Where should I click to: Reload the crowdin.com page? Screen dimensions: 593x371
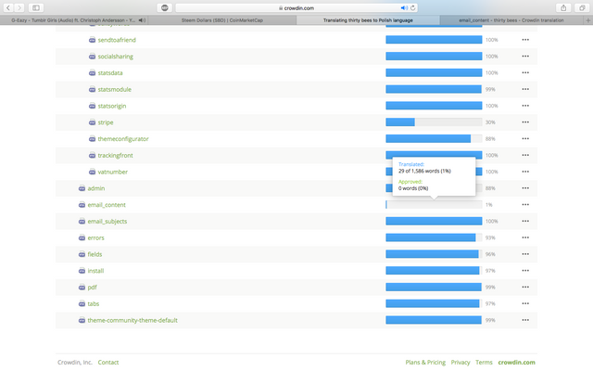click(x=412, y=7)
